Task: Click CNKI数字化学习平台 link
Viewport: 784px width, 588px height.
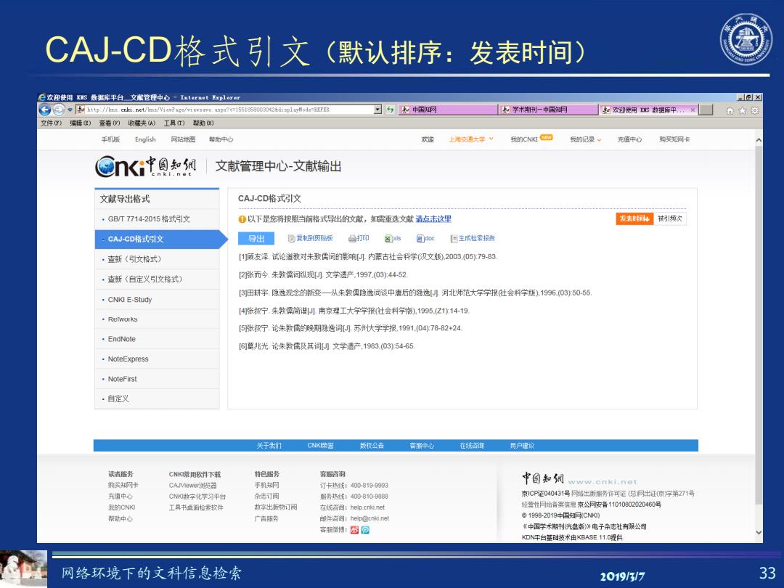Action: 197,497
